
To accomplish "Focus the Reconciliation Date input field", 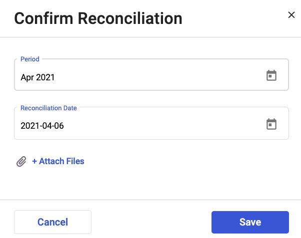I will (x=151, y=123).
